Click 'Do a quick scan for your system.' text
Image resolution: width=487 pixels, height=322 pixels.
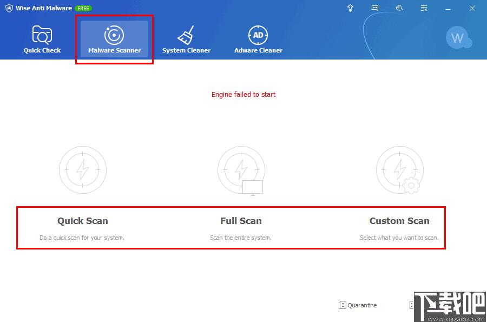coord(82,238)
